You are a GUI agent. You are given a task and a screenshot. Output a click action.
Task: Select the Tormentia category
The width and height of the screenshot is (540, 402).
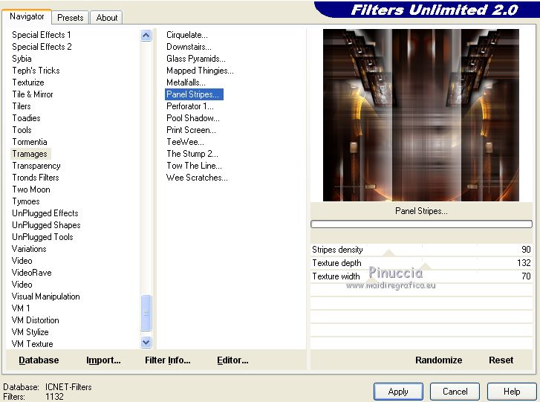[x=30, y=142]
